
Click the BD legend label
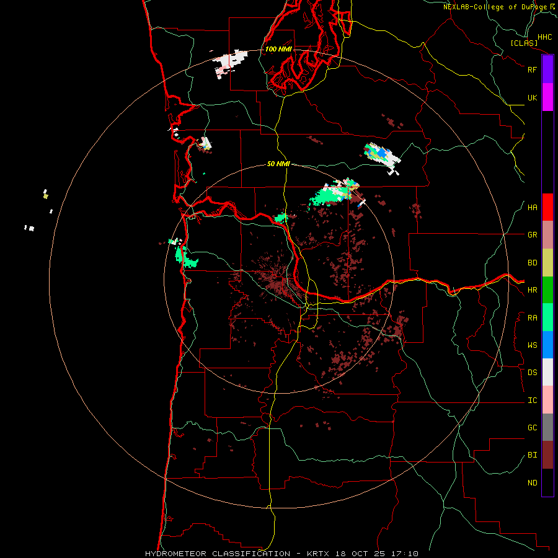point(533,263)
